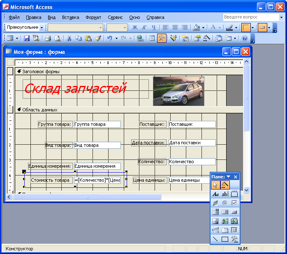Expand the New Object dropdown arrow
The width and height of the screenshot is (287, 254).
235,39
